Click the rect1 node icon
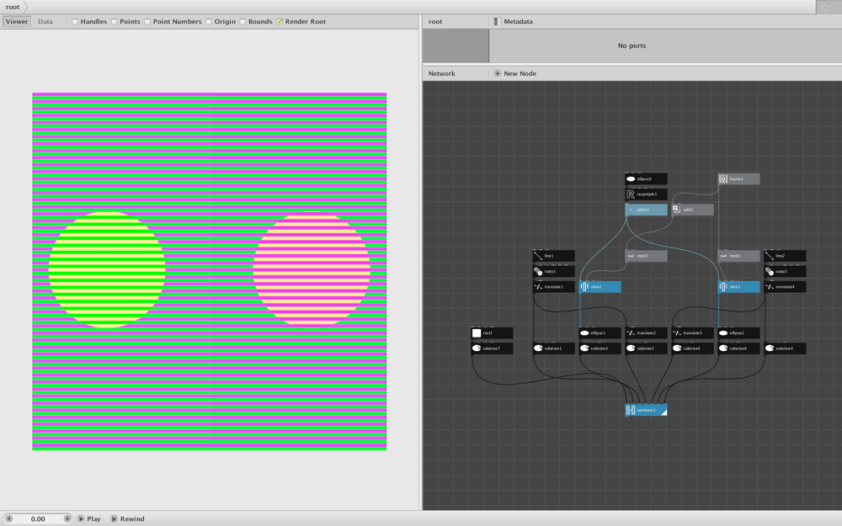Image resolution: width=842 pixels, height=526 pixels. click(477, 333)
